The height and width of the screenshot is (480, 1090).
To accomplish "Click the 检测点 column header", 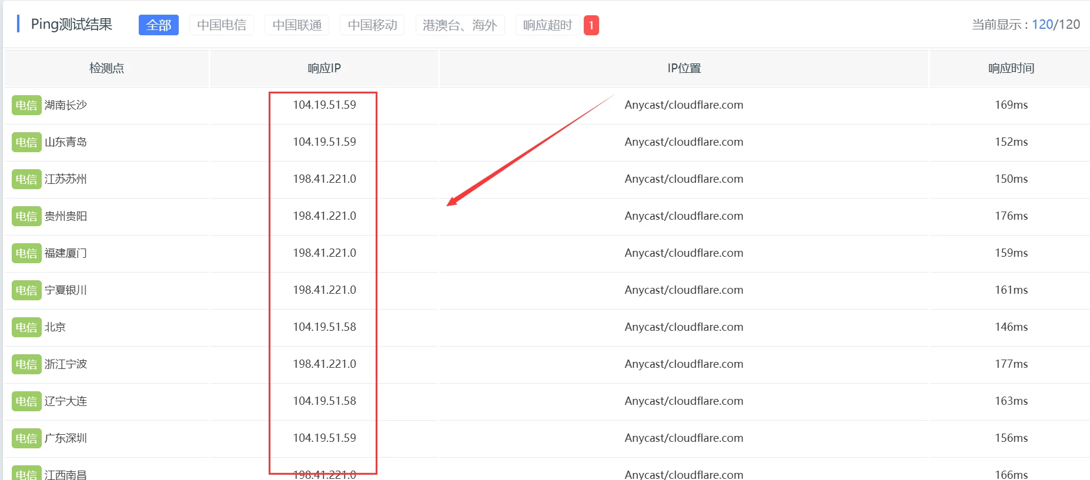I will pyautogui.click(x=106, y=68).
